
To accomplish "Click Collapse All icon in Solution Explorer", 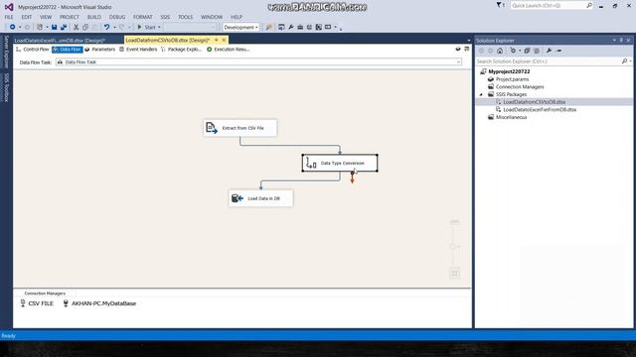I will click(x=527, y=51).
